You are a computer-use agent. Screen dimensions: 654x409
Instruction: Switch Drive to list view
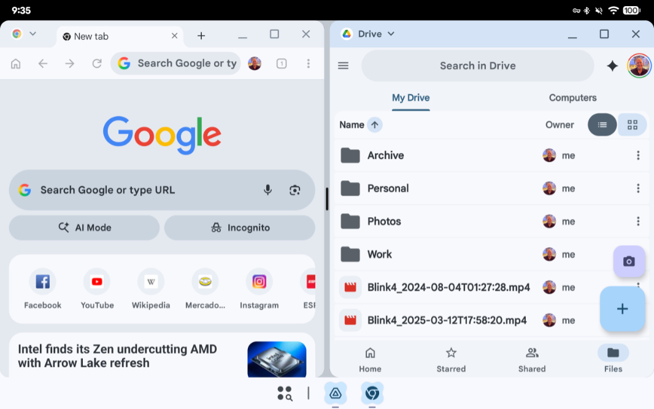602,124
